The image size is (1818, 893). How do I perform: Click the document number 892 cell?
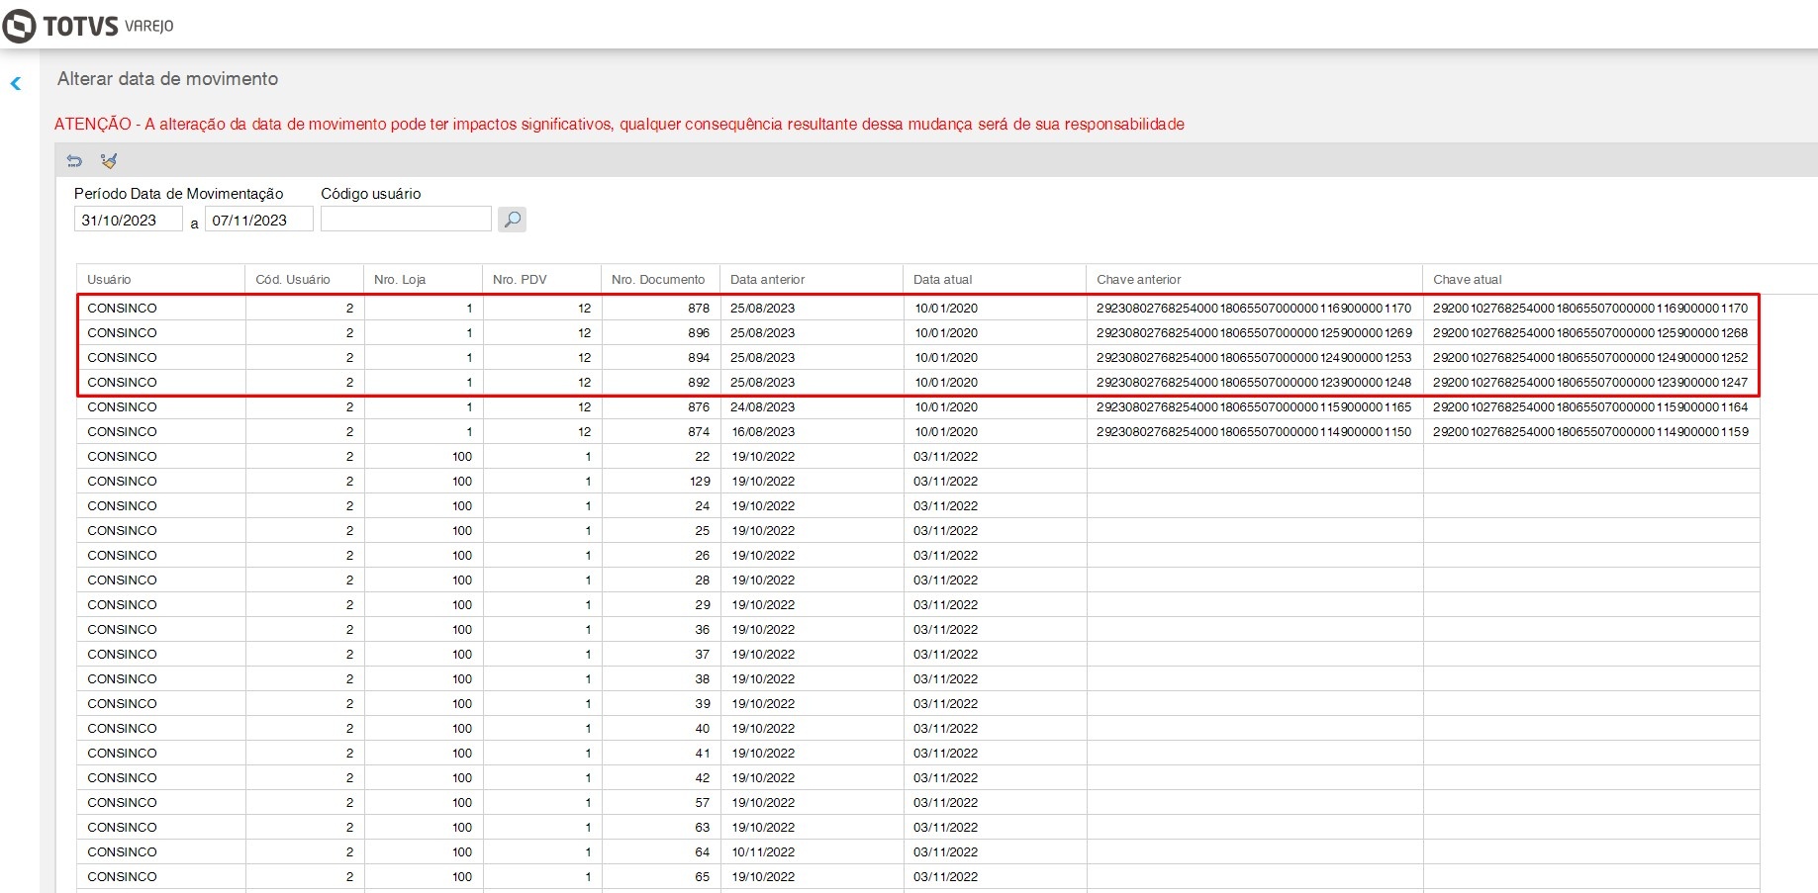pyautogui.click(x=661, y=382)
